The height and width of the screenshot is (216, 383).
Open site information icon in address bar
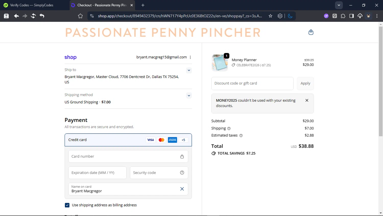(92, 16)
